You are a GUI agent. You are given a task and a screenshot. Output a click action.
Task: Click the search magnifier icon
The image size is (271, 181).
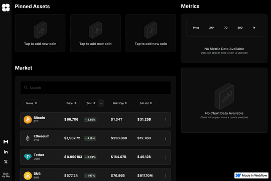click(x=26, y=87)
